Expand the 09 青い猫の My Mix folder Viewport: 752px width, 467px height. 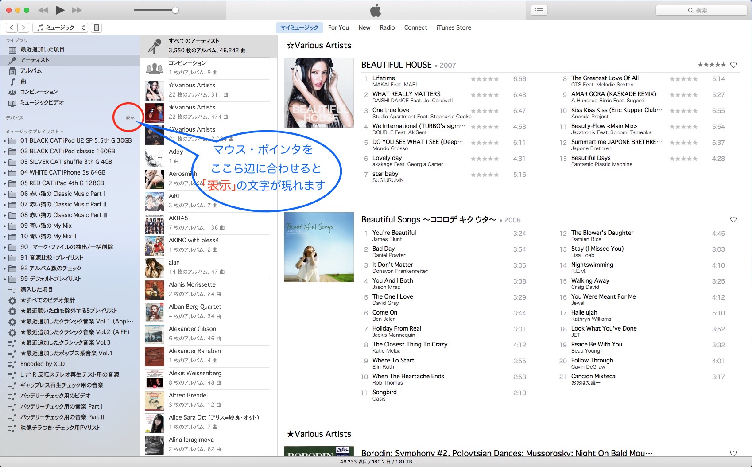pyautogui.click(x=5, y=226)
